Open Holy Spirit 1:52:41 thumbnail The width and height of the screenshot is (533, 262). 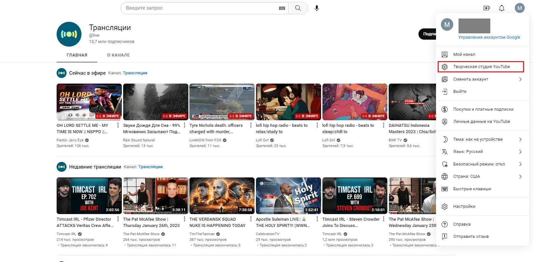[288, 196]
